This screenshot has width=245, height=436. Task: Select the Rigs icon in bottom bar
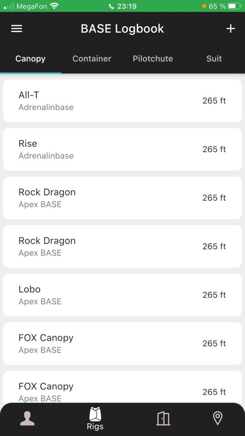[x=94, y=417]
